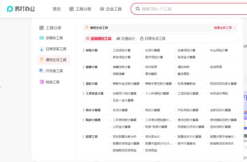
Task: Open the 工资扣税计算器 tool
Action: [188, 94]
